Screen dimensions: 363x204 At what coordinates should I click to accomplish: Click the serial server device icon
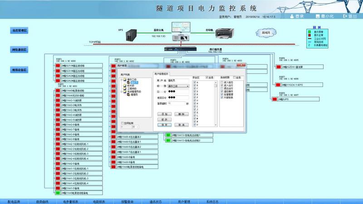pyautogui.click(x=180, y=49)
